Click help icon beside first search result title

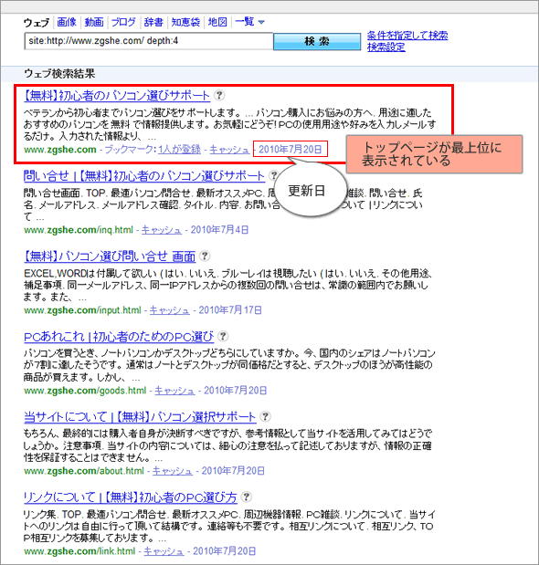pyautogui.click(x=219, y=95)
